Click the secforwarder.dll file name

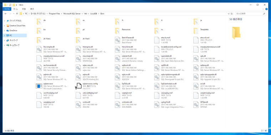click(x=50, y=65)
